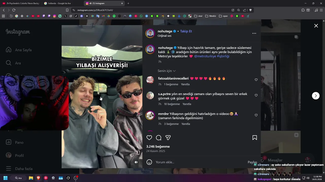Open the Telegram bookmark
This screenshot has width=325, height=182.
[147, 16]
